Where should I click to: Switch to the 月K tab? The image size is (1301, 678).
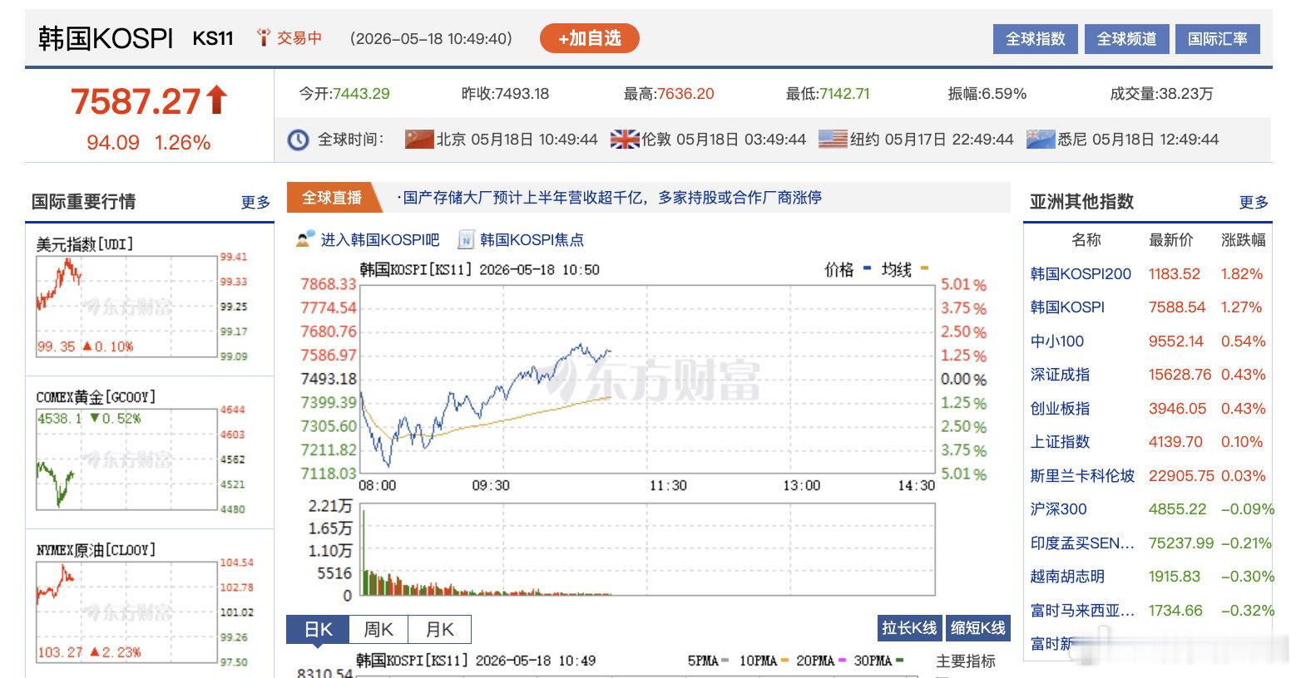pos(440,630)
